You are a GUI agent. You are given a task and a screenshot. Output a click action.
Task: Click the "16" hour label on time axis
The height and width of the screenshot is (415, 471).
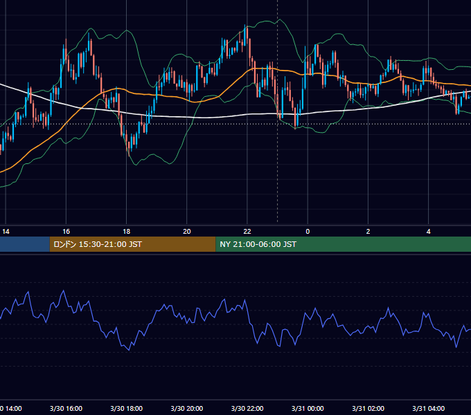66,232
